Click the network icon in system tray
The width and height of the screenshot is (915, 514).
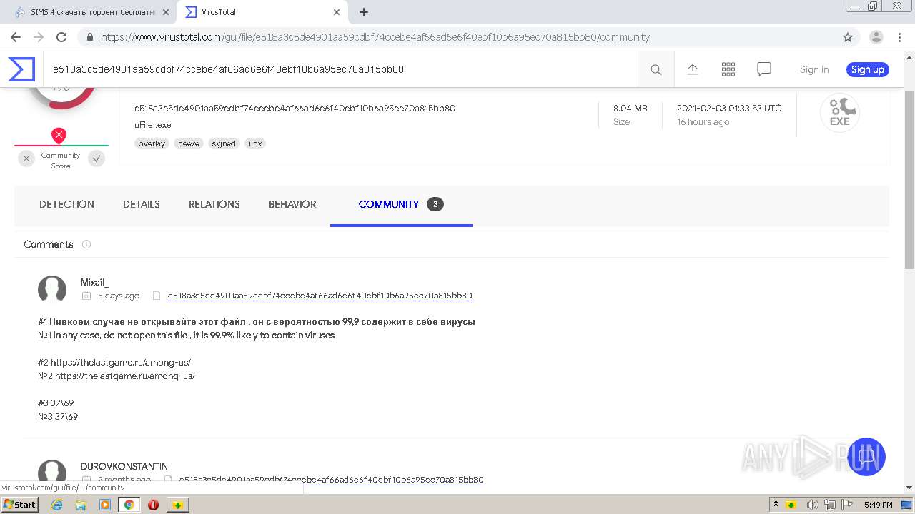830,505
